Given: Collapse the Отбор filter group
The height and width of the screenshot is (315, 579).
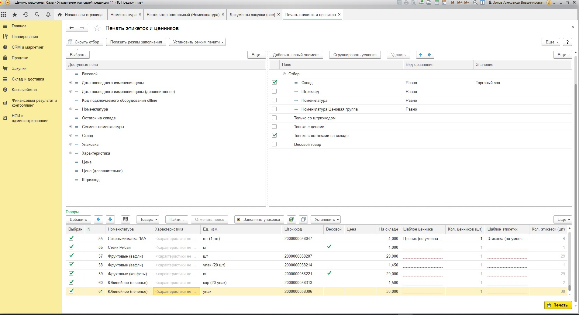Looking at the screenshot, I should tap(284, 74).
